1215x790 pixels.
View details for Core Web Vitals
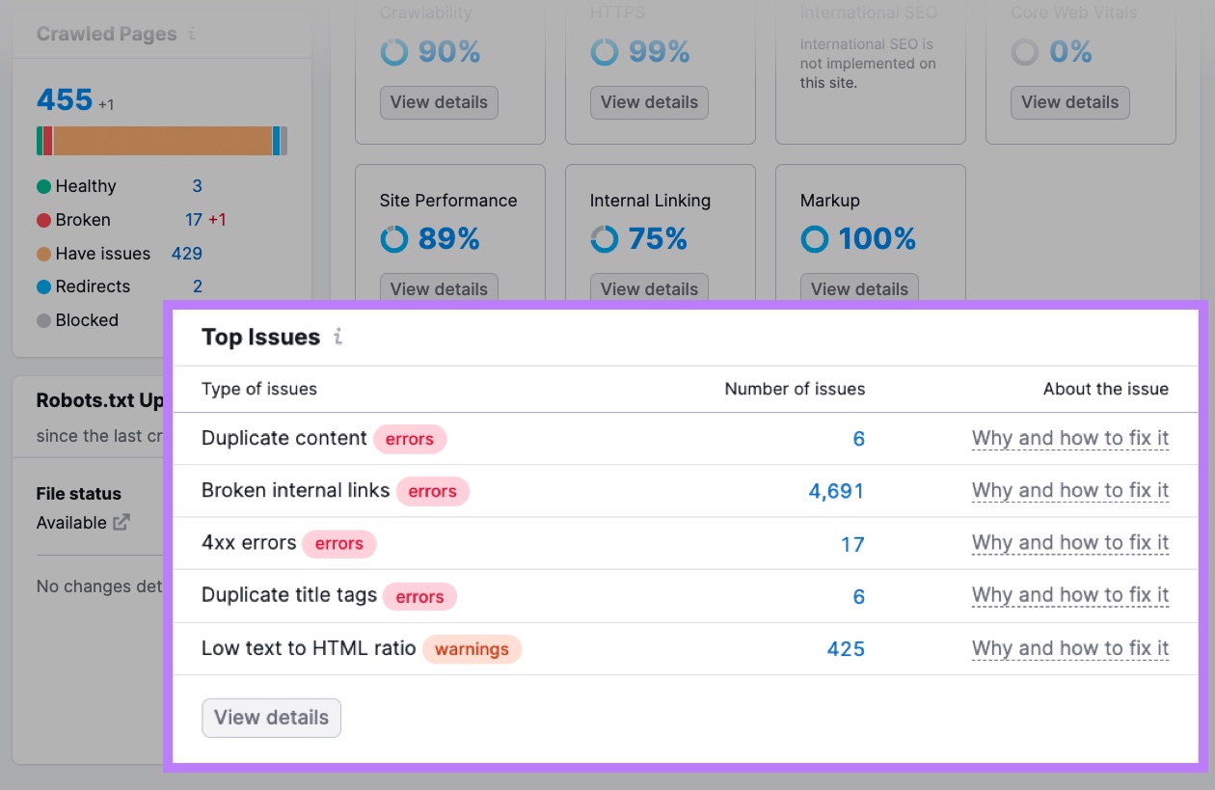click(x=1069, y=102)
